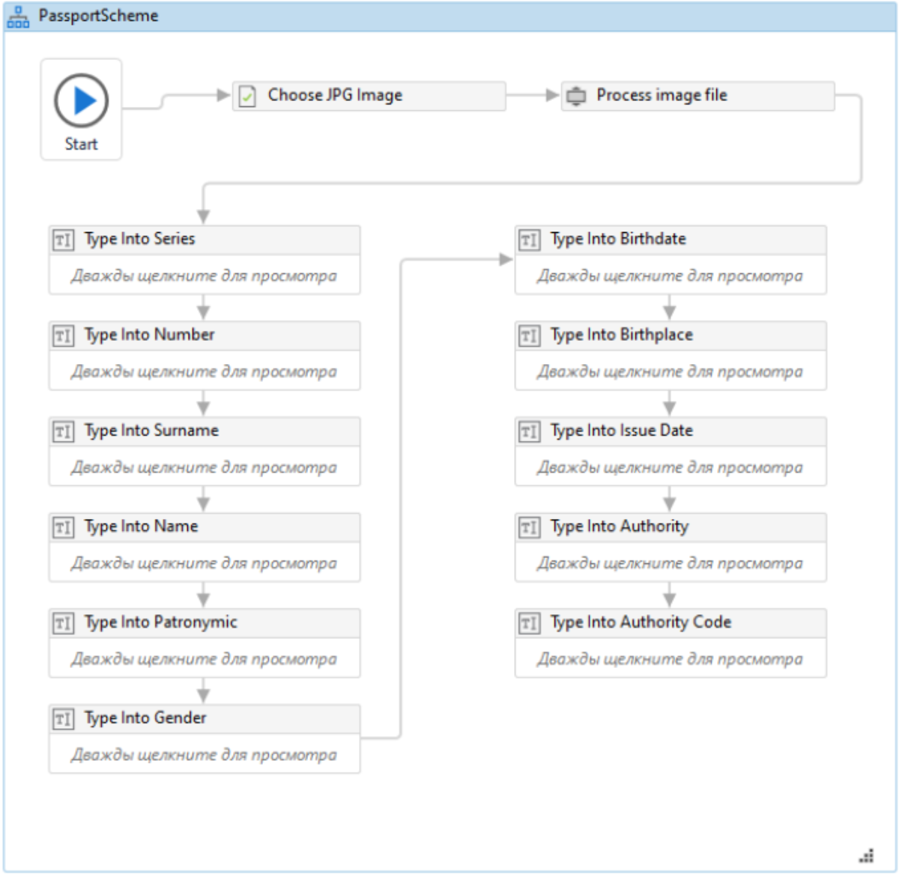Image resolution: width=899 pixels, height=877 pixels.
Task: Select the Type Into Birthplace activity title
Action: pos(621,335)
